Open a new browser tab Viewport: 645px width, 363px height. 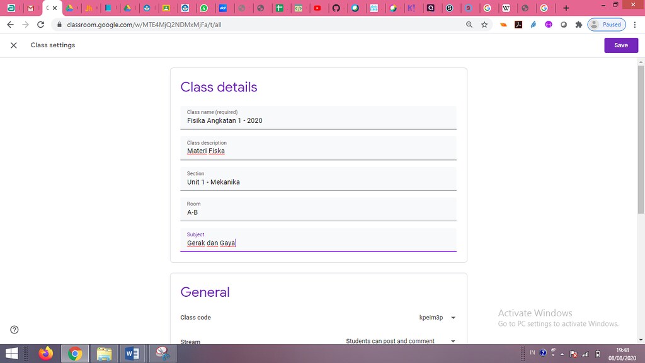[x=566, y=8]
